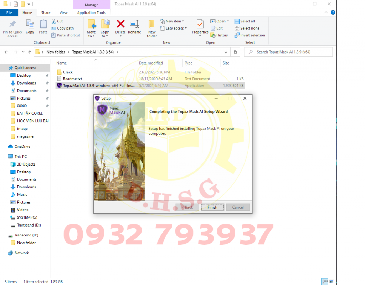
Task: Click Invert selection
Action: coord(250,35)
